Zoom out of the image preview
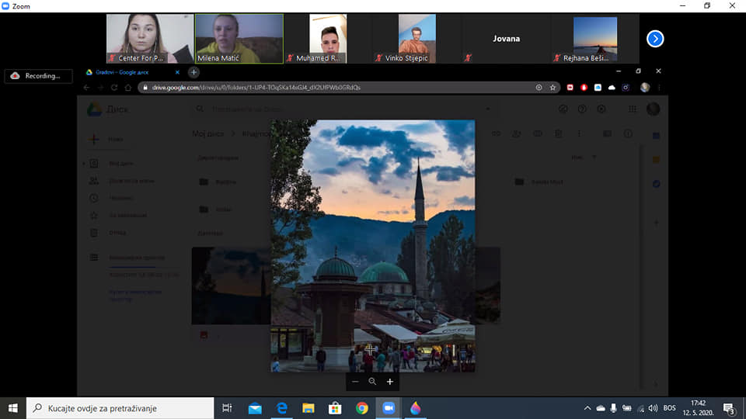The height and width of the screenshot is (419, 746). [x=355, y=382]
